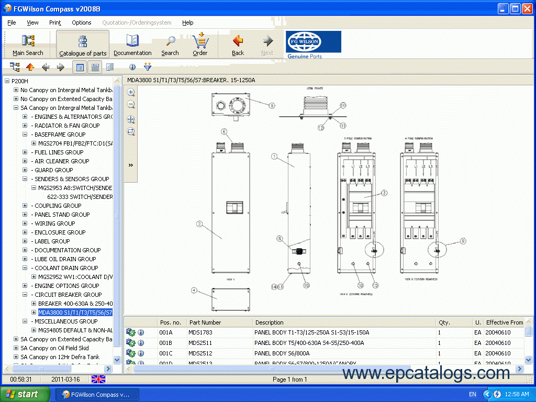Open the Help menu
Screen dimensions: 536x402
(188, 23)
